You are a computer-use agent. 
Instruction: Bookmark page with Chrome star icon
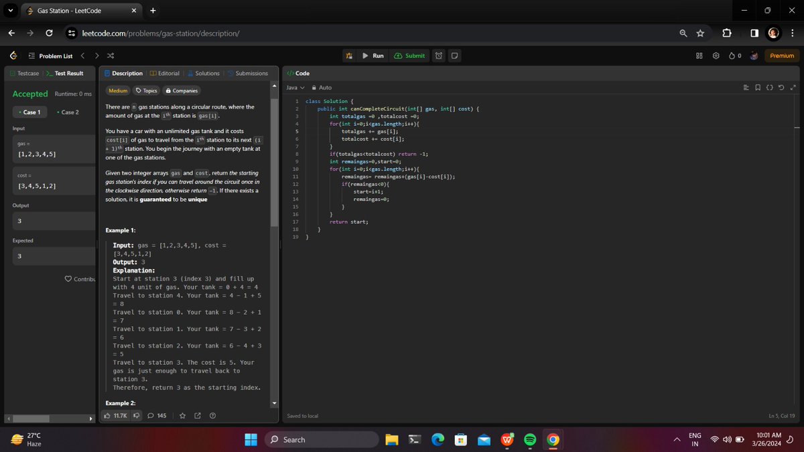coord(700,33)
